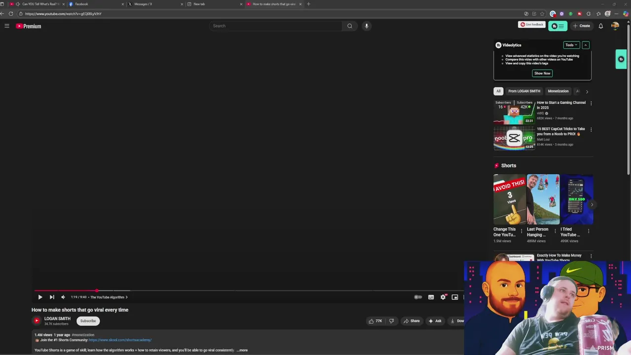Open the Create button
Image resolution: width=631 pixels, height=355 pixels.
581,26
